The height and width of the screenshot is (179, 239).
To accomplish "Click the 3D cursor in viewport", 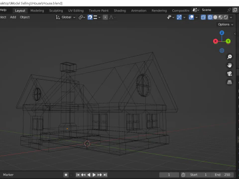I will [87, 144].
